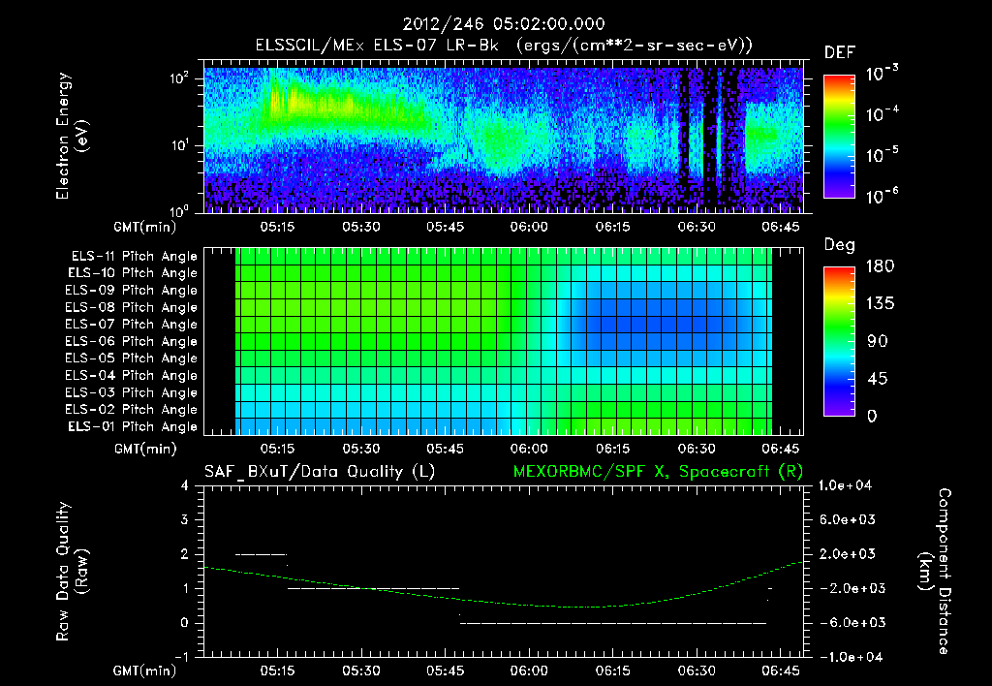Select the ELS-01 Pitch Angle row label

pos(132,426)
